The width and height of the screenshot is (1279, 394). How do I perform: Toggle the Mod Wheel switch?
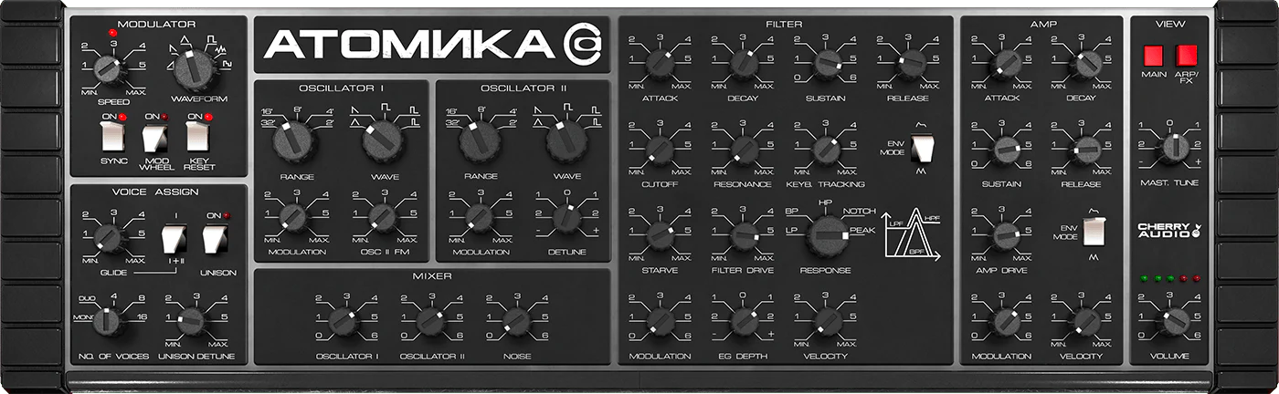pyautogui.click(x=154, y=137)
